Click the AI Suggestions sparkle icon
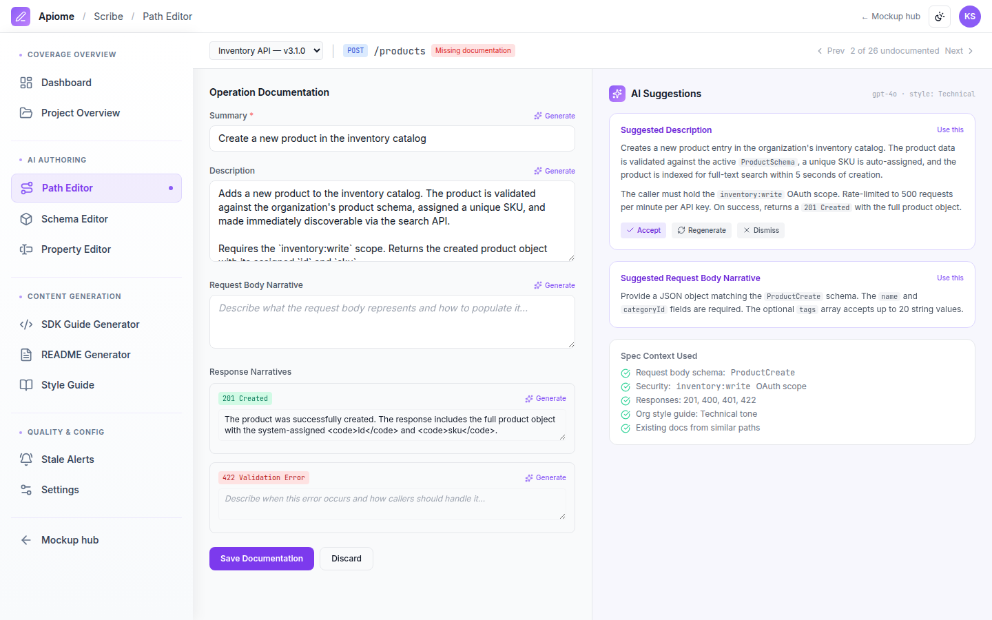This screenshot has width=992, height=620. (x=617, y=94)
